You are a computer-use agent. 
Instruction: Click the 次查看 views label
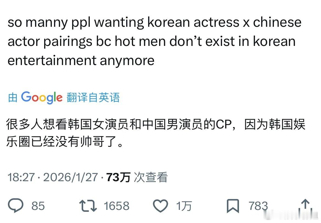coord(151,177)
